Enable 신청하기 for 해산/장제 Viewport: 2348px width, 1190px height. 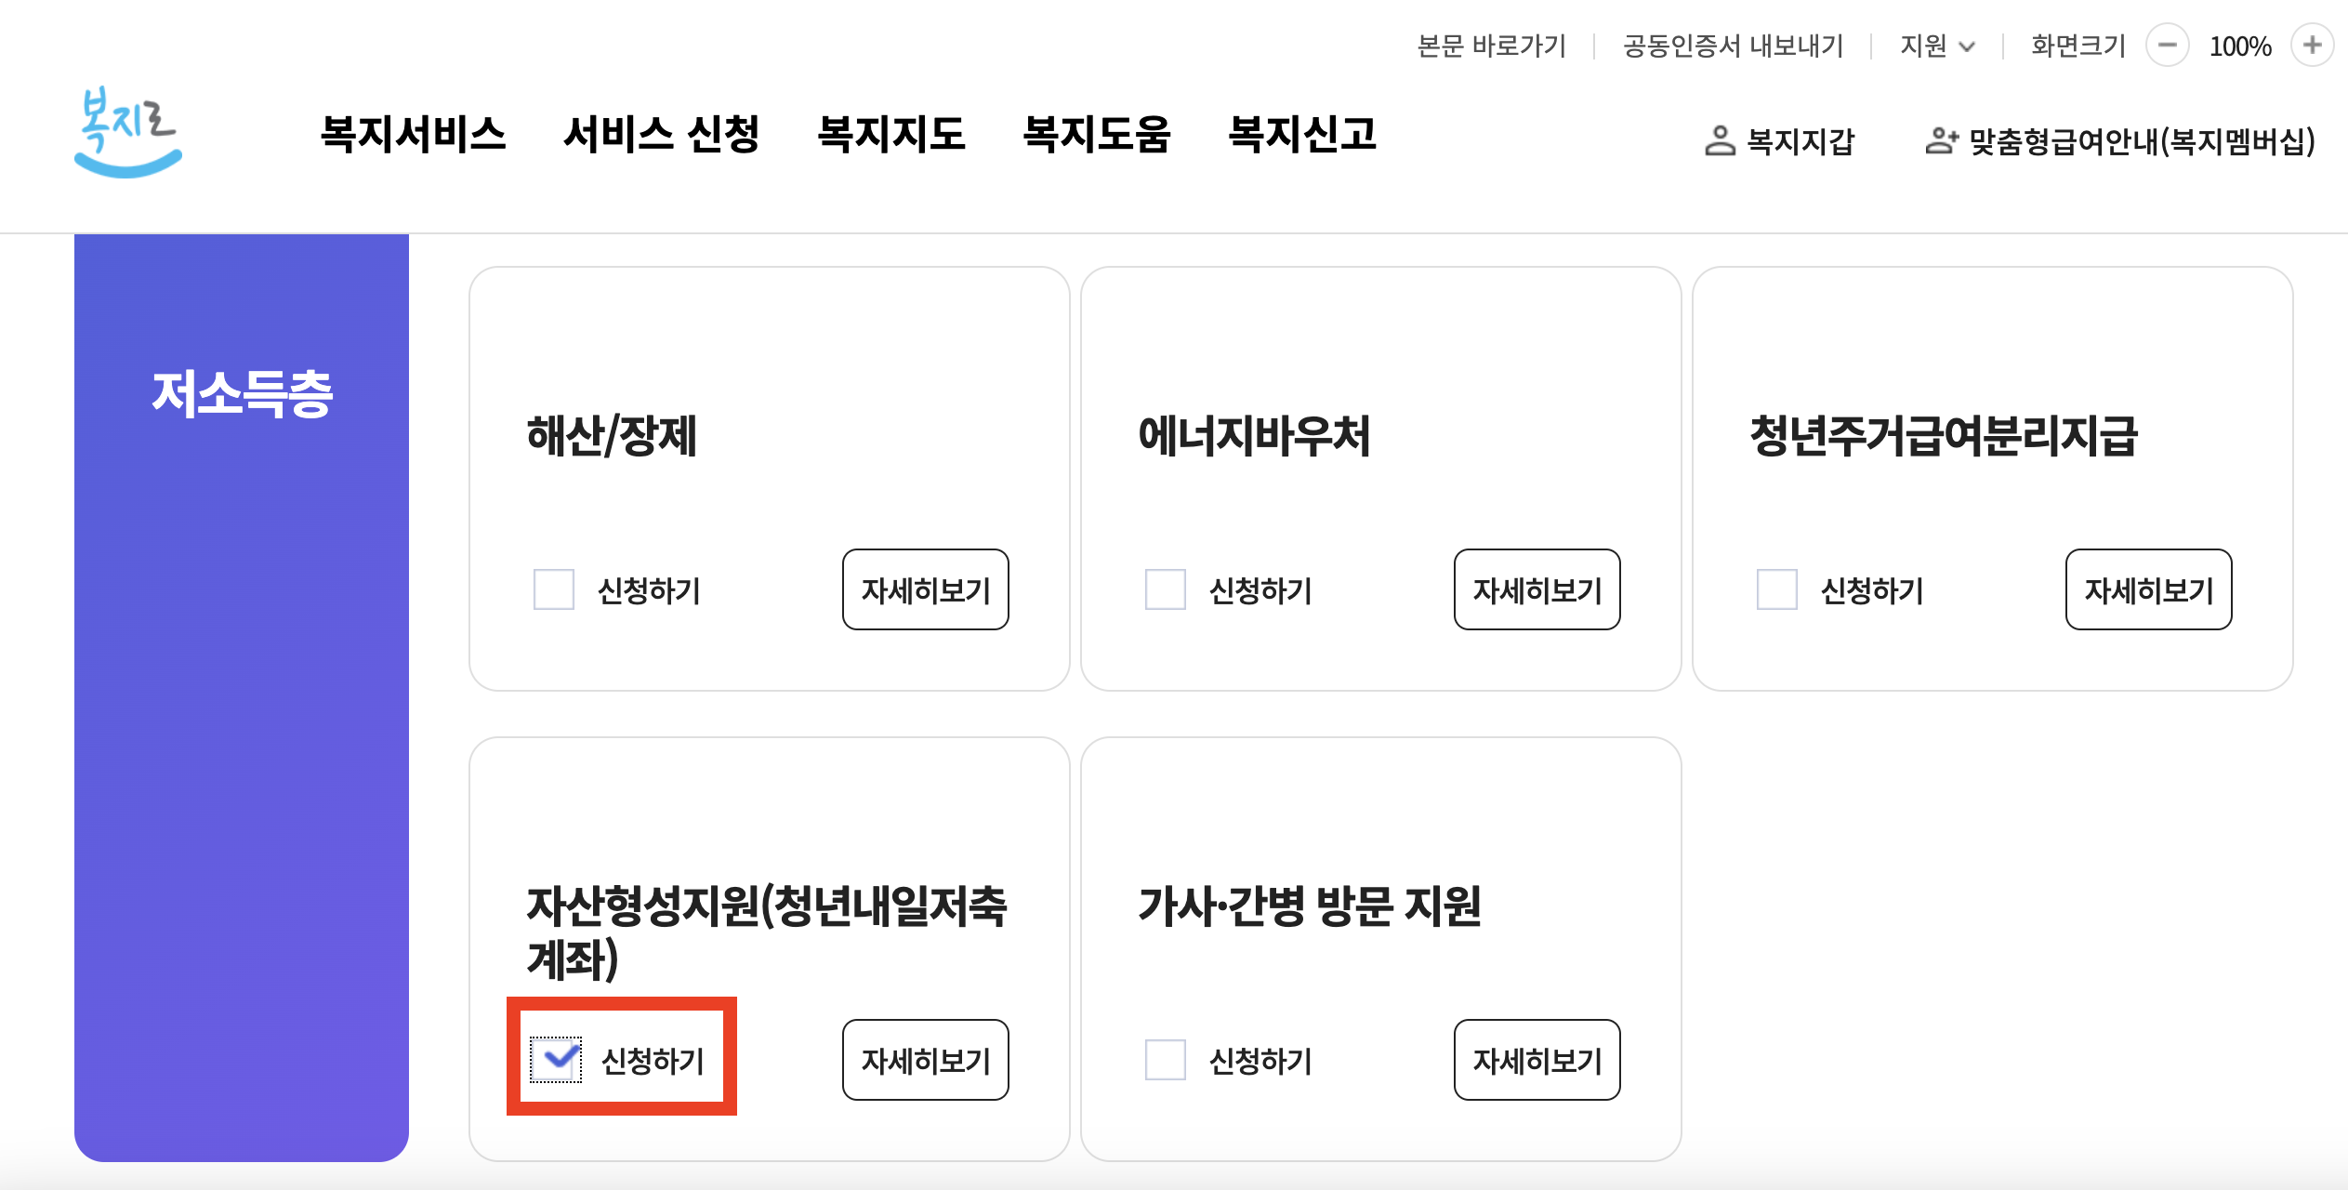coord(554,588)
